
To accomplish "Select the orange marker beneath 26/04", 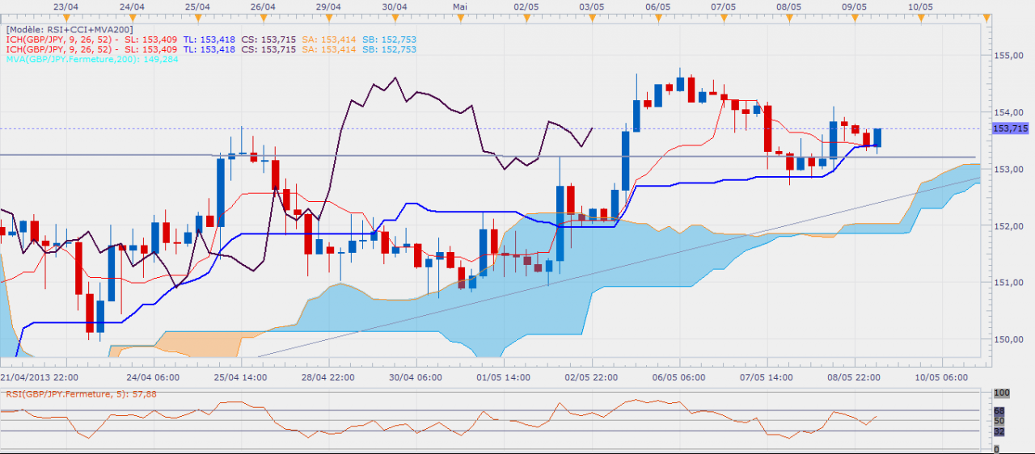I will coord(264,17).
